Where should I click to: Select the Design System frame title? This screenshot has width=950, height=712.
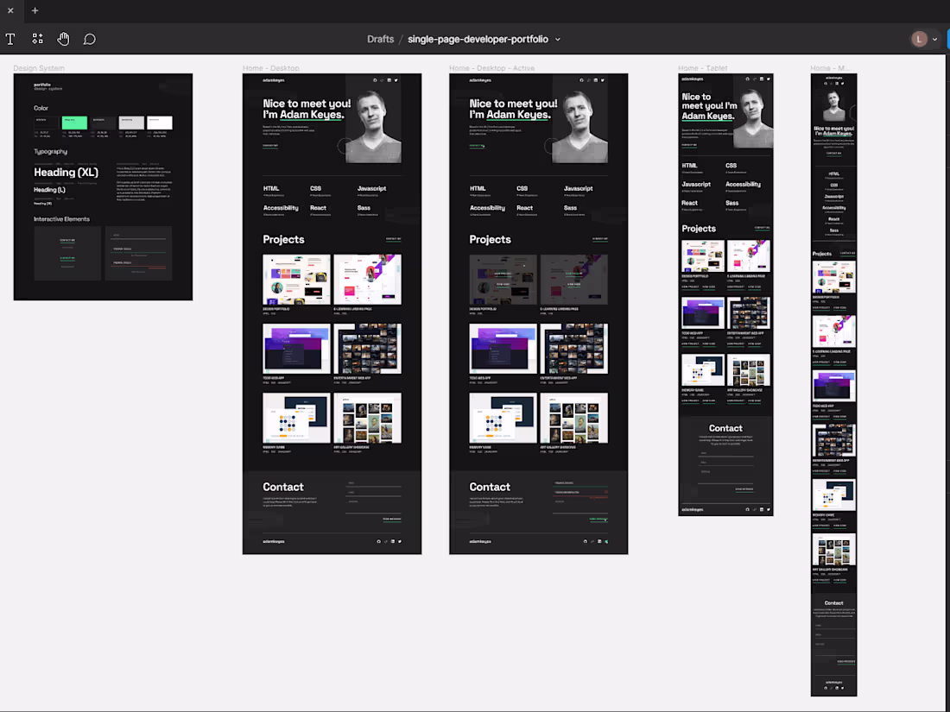point(39,67)
